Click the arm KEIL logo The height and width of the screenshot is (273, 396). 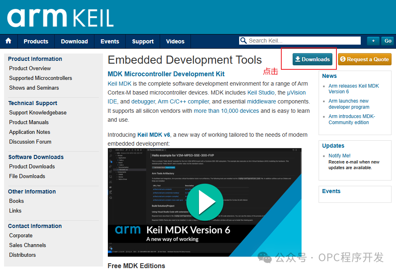(x=60, y=18)
